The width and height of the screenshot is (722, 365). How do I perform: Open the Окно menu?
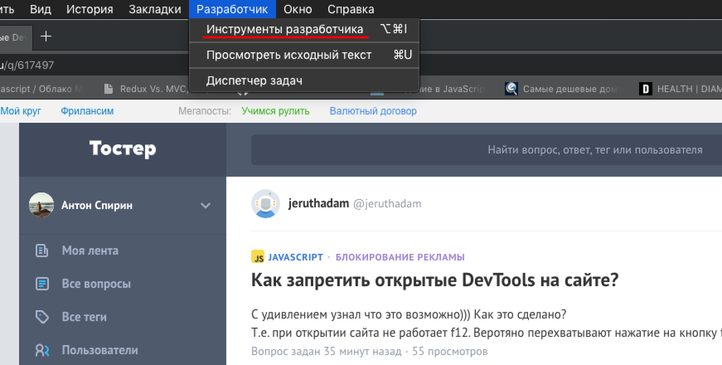[298, 9]
